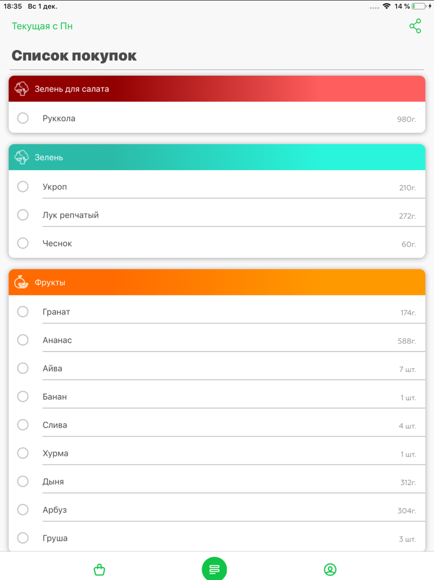Check the circle next to Банан

click(23, 396)
